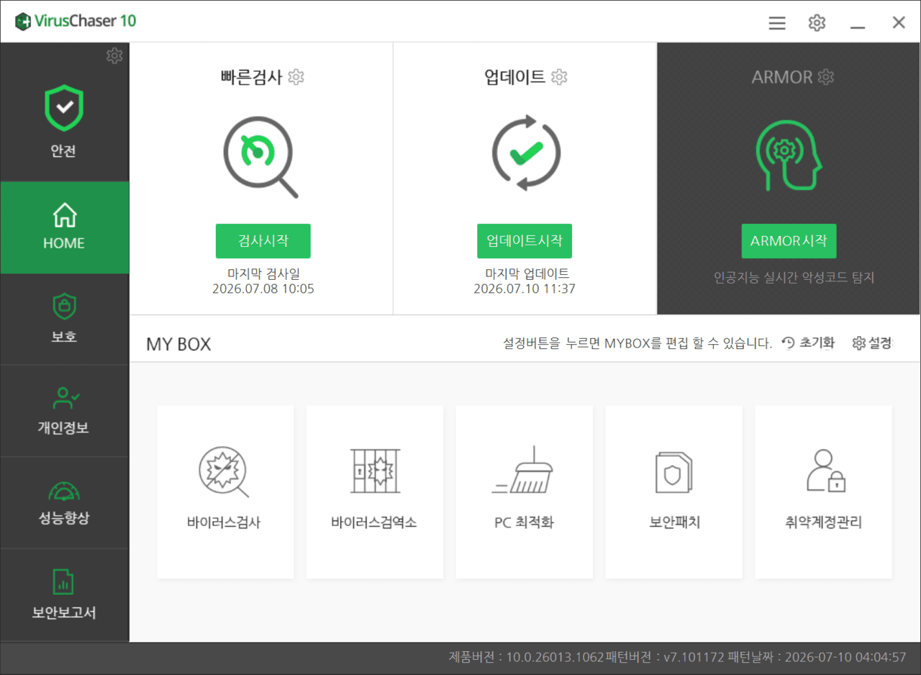Click product version 10.0.26013.1062 in status bar
This screenshot has width=921, height=675.
tap(554, 658)
